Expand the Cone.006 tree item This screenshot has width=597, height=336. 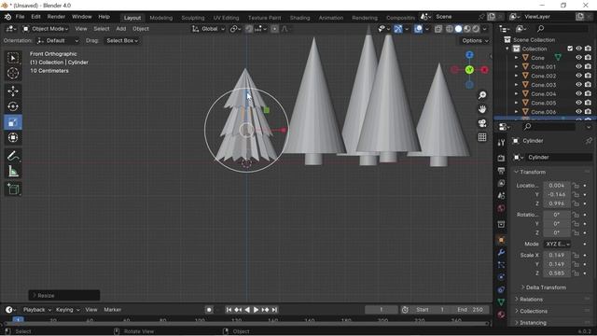517,112
